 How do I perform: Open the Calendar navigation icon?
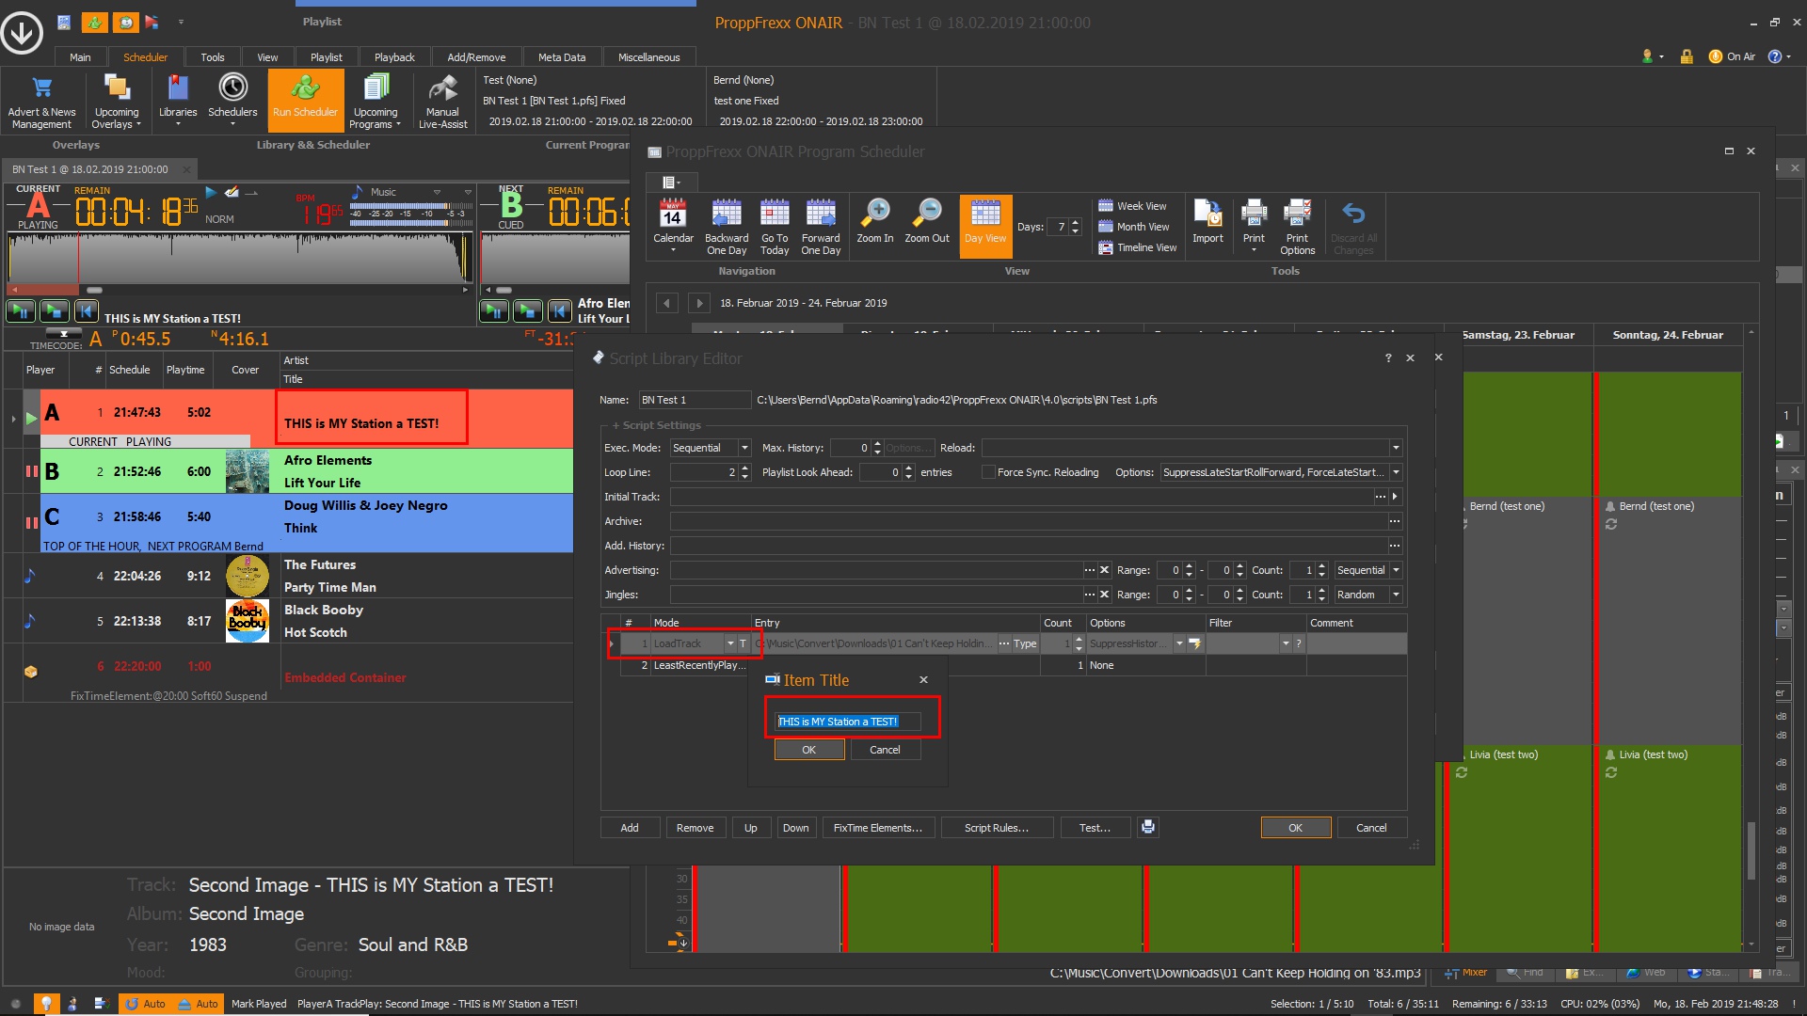672,214
